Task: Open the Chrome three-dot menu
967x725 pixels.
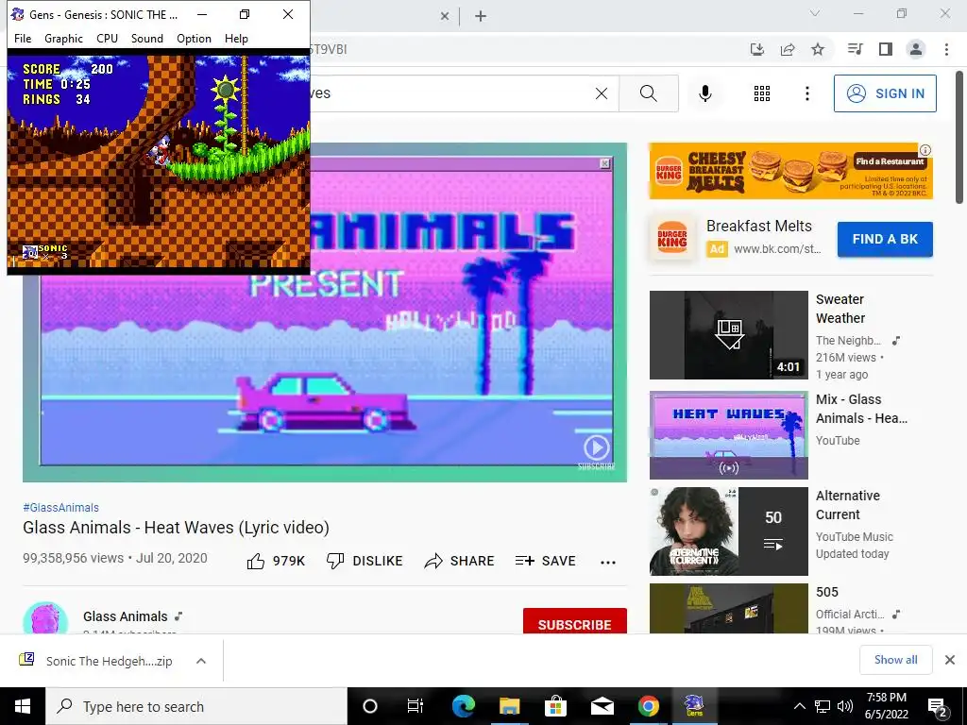Action: (x=946, y=49)
